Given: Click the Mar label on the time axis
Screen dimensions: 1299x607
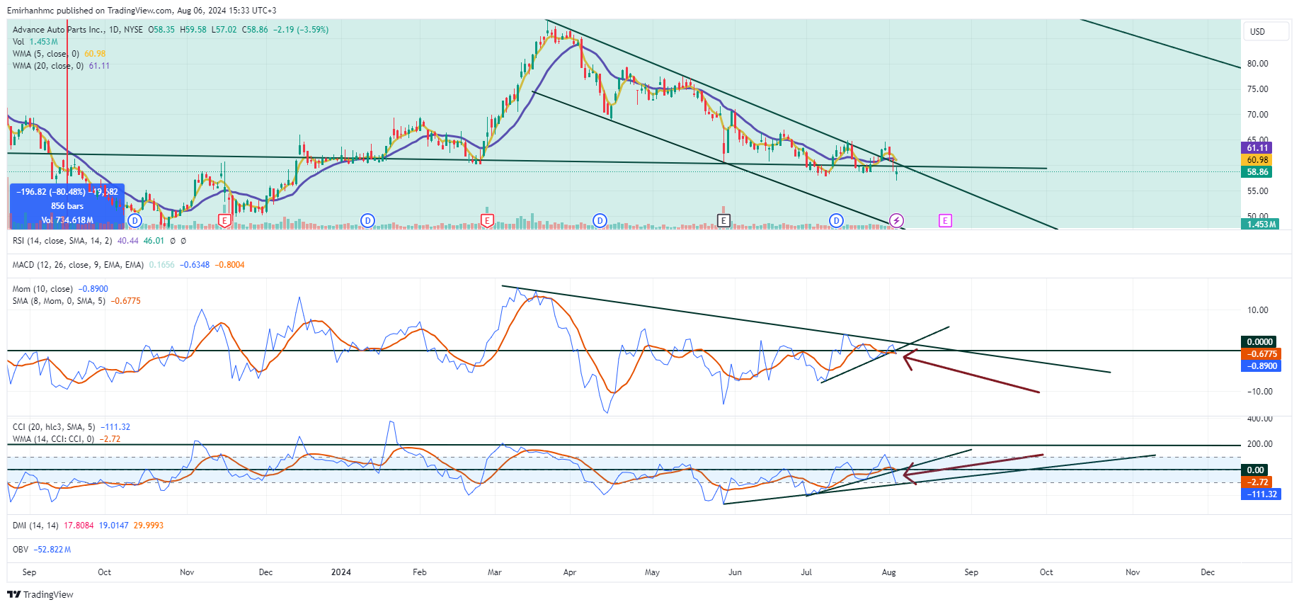Looking at the screenshot, I should (x=495, y=572).
